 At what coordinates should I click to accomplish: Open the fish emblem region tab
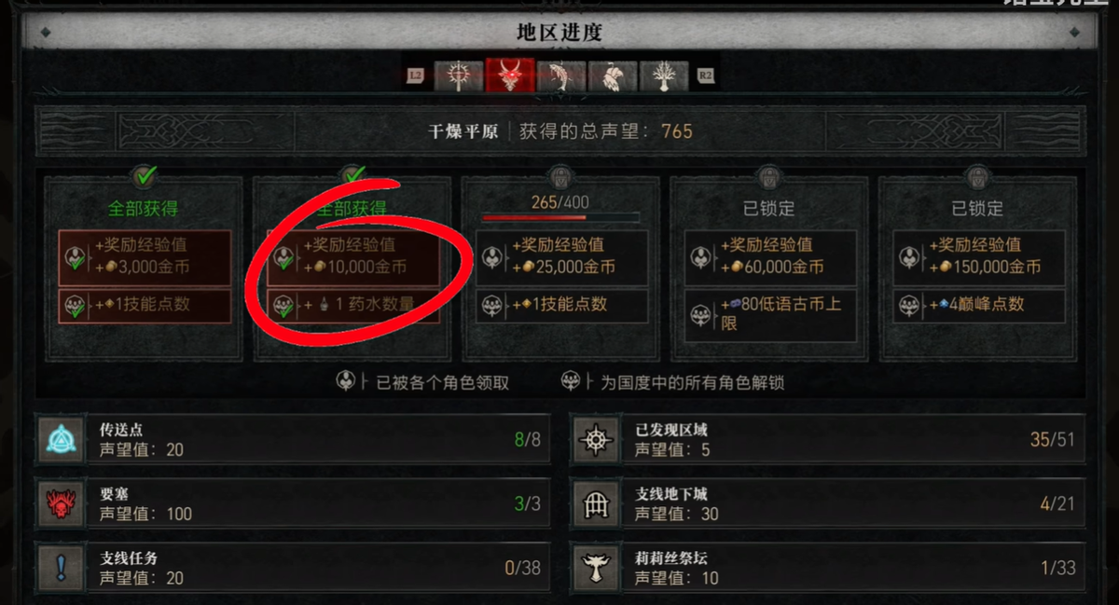pyautogui.click(x=561, y=76)
